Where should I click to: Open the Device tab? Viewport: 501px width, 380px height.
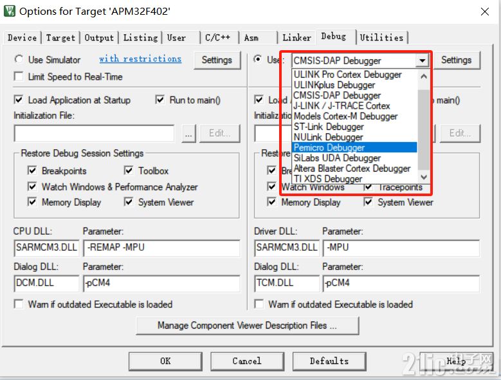coord(22,38)
